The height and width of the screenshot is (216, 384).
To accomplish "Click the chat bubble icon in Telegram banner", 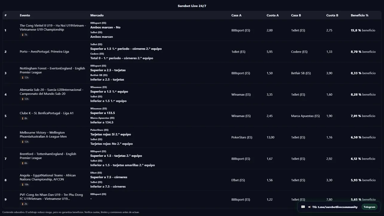I will (x=303, y=207).
